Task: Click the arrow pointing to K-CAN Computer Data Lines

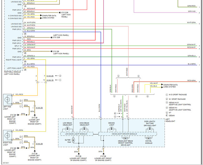Action: click(41, 15)
